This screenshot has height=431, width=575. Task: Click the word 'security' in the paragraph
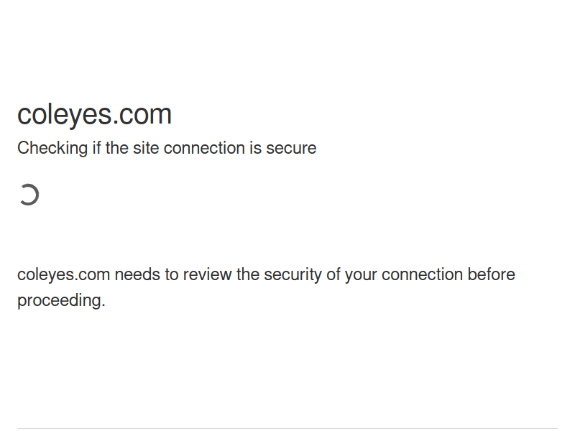click(x=293, y=274)
